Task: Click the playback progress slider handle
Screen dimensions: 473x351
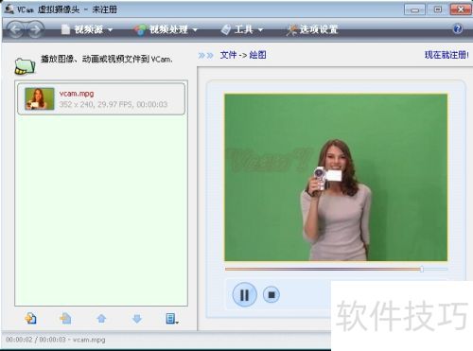Action: [x=422, y=270]
